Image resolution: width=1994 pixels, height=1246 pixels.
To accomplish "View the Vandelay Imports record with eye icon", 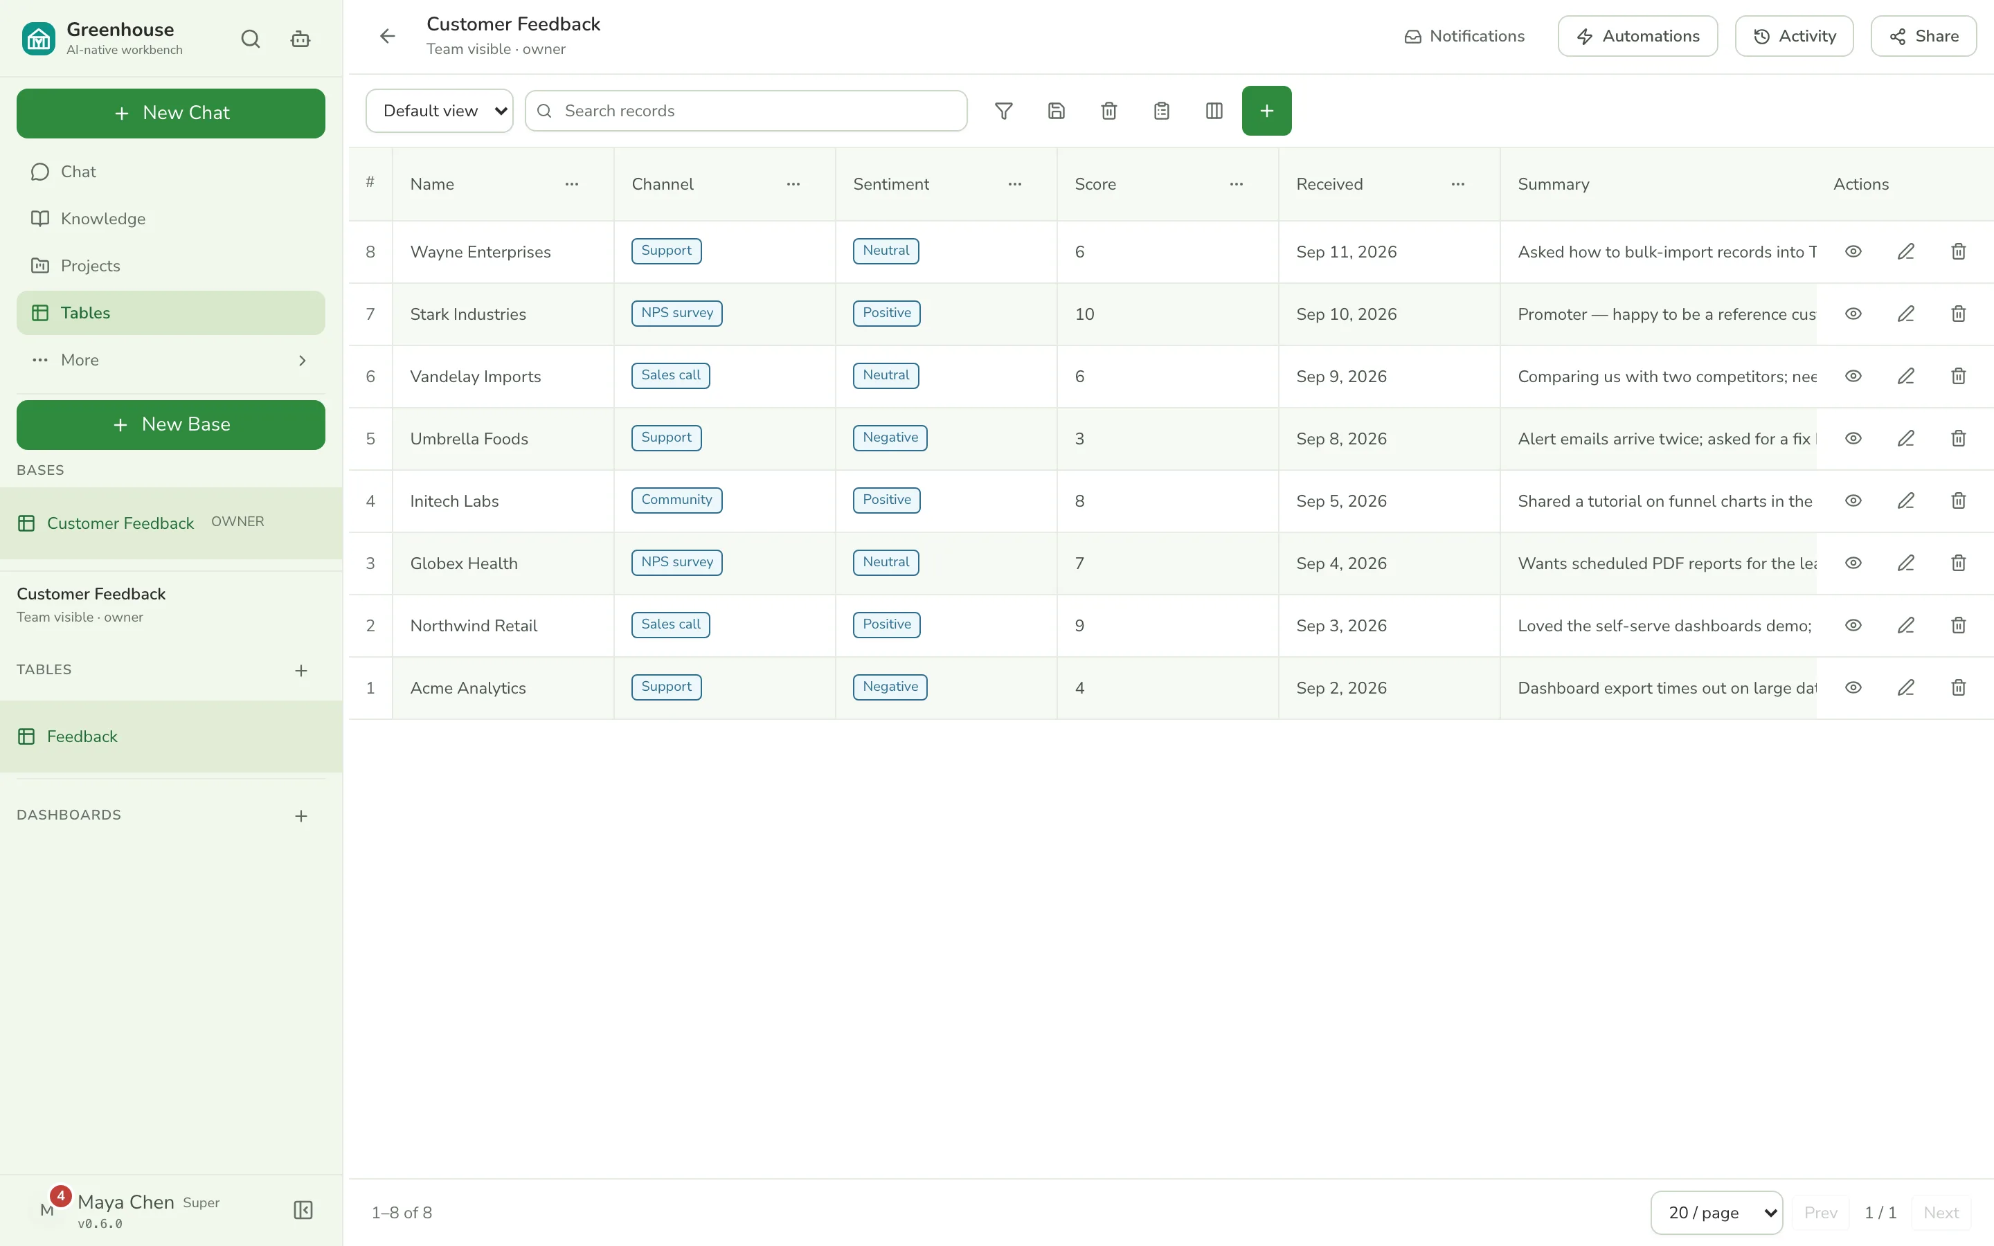I will [x=1853, y=376].
